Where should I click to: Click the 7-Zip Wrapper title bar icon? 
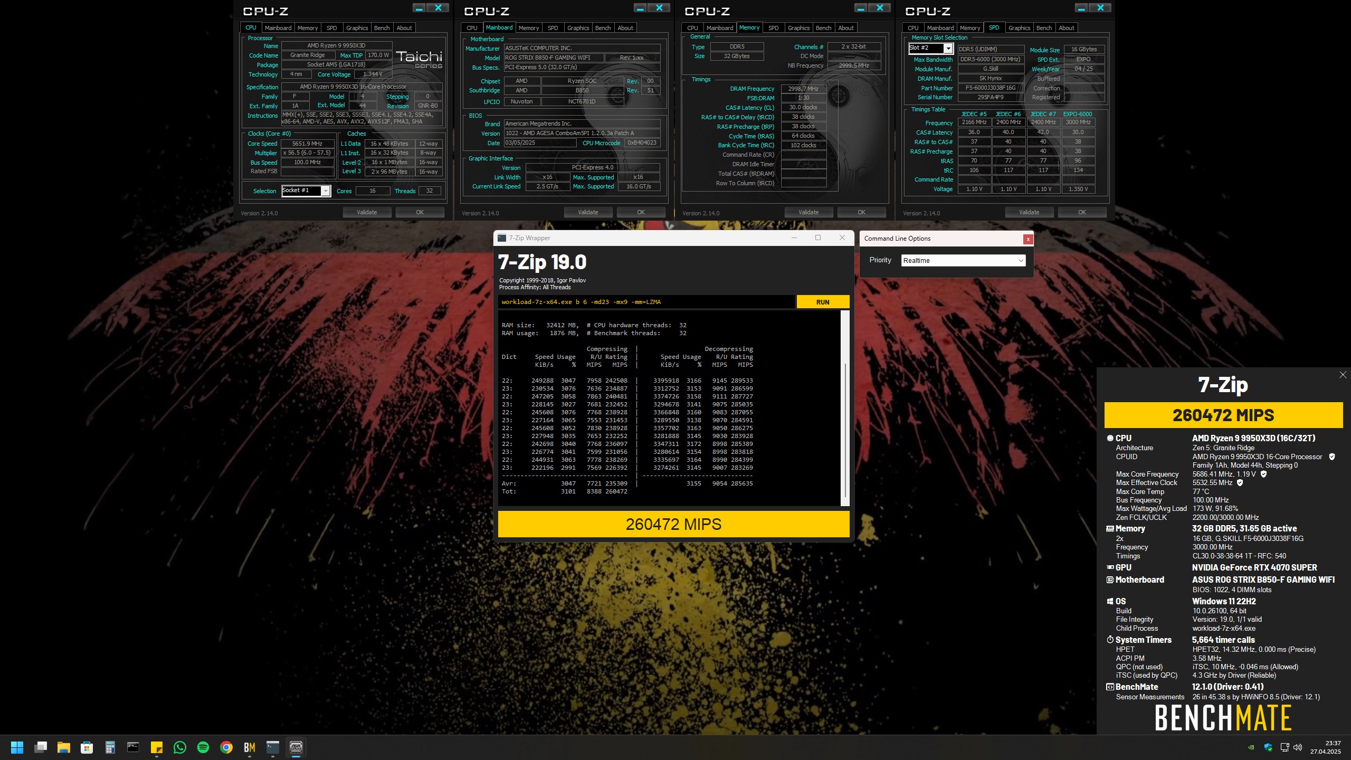502,238
